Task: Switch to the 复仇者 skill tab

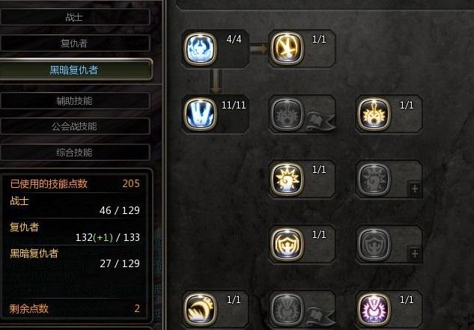Action: point(75,43)
